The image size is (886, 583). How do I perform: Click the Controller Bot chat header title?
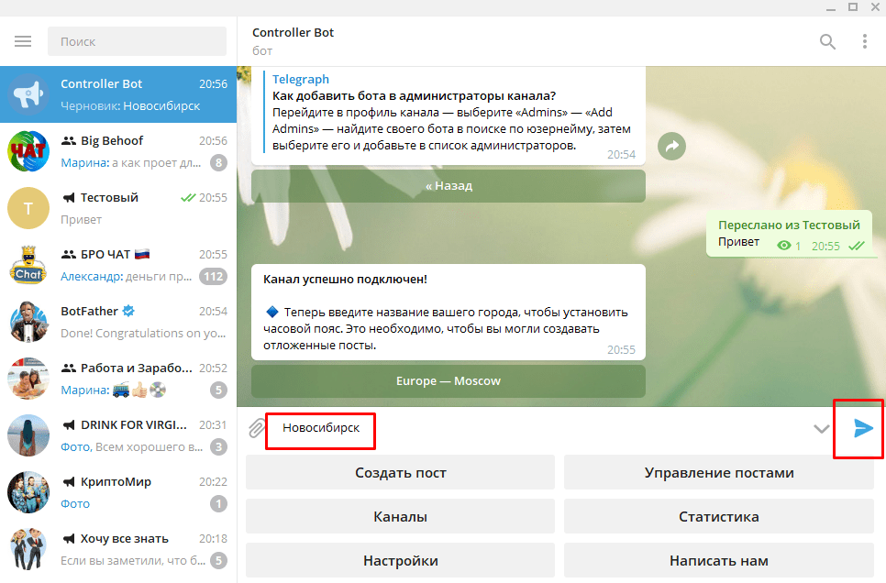(x=293, y=33)
